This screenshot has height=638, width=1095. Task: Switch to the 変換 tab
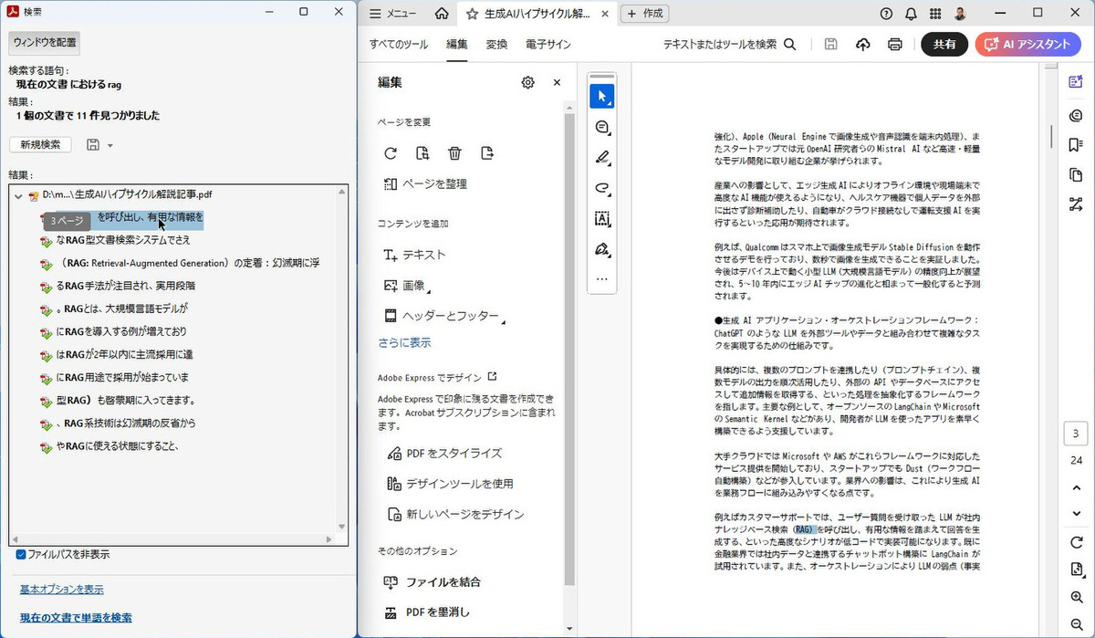(496, 45)
